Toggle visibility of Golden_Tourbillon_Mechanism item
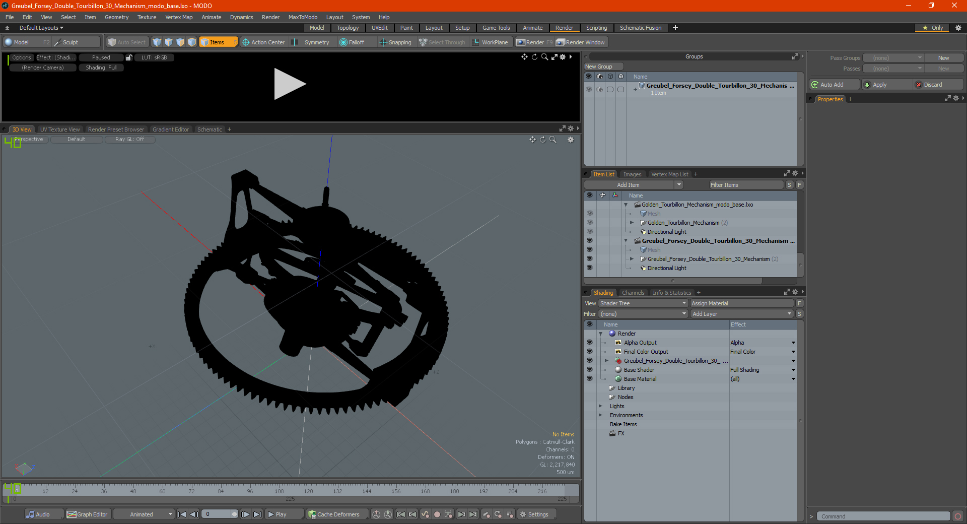This screenshot has height=524, width=967. coord(590,223)
